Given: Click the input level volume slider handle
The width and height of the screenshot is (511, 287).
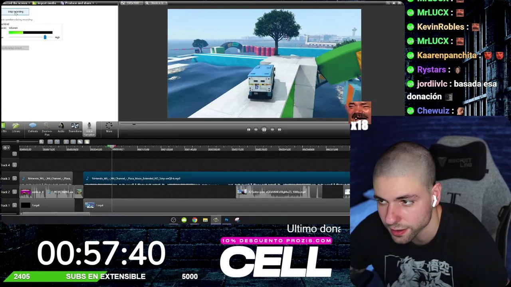Looking at the screenshot, I should 45,37.
